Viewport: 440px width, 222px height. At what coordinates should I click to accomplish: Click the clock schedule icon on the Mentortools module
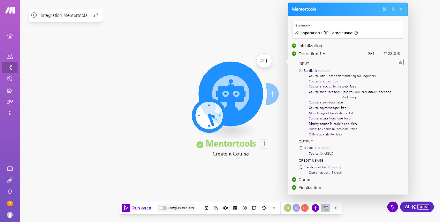coord(209,116)
